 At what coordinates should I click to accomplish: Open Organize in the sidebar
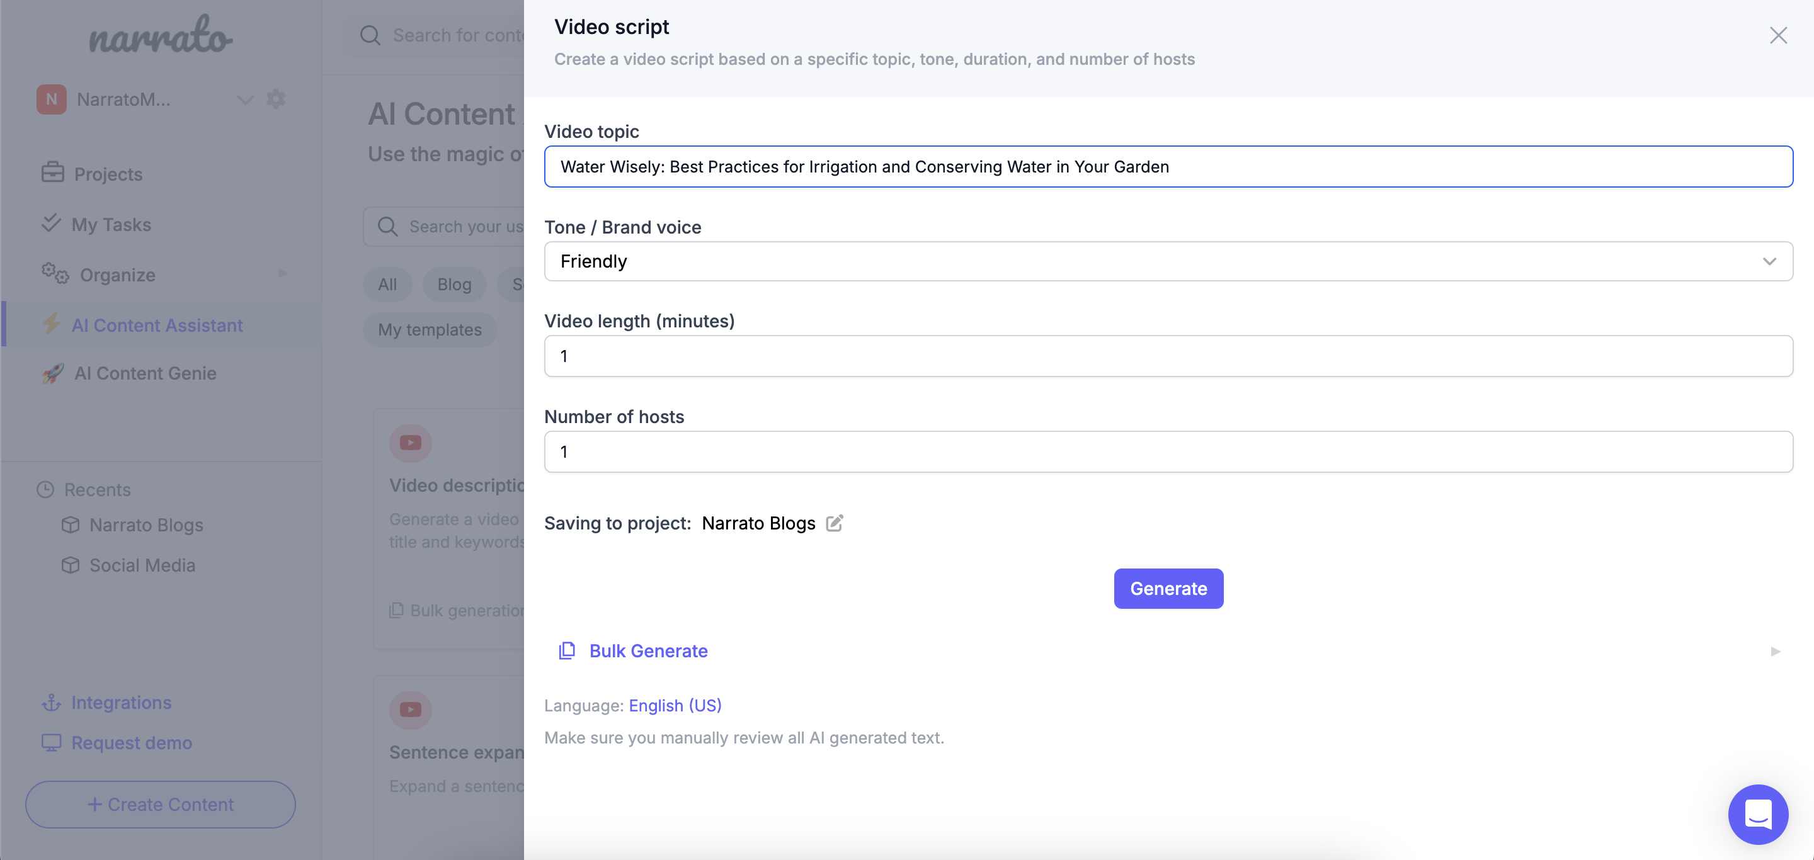[x=117, y=275]
